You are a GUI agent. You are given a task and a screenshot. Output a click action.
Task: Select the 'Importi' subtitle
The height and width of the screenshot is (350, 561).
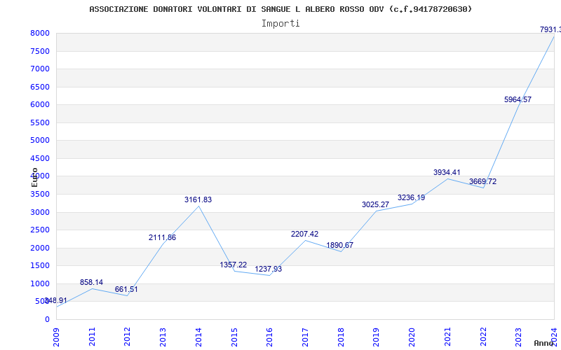coord(280,24)
